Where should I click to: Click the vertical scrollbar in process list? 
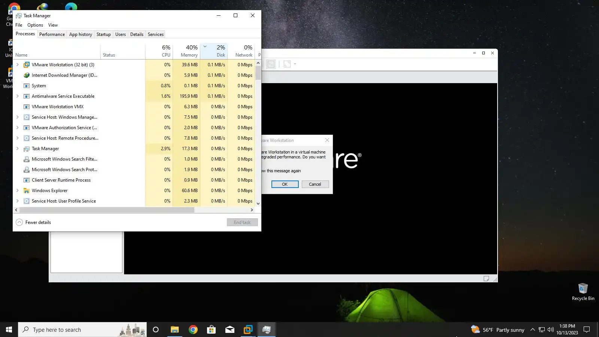258,73
